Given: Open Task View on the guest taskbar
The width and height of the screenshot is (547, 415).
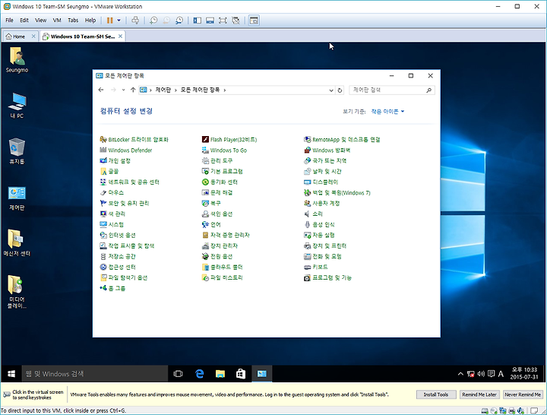Looking at the screenshot, I should [x=178, y=374].
